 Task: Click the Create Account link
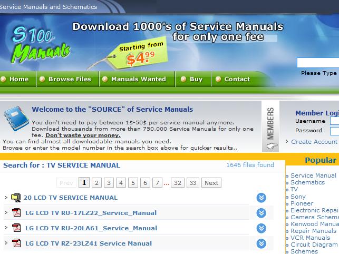[314, 142]
